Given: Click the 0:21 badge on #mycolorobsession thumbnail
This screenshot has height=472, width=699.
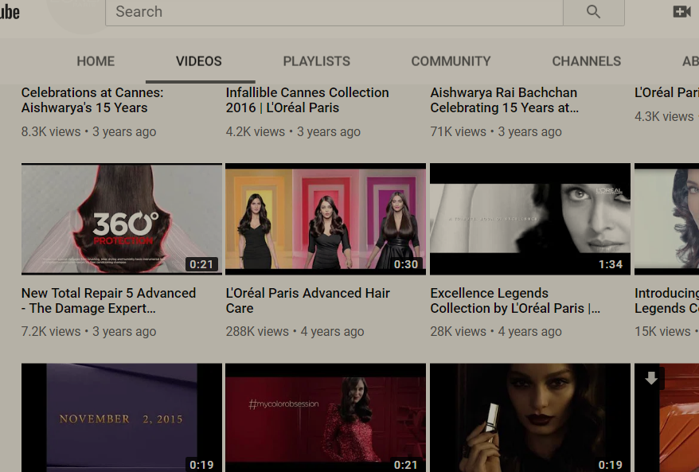Looking at the screenshot, I should [x=406, y=465].
